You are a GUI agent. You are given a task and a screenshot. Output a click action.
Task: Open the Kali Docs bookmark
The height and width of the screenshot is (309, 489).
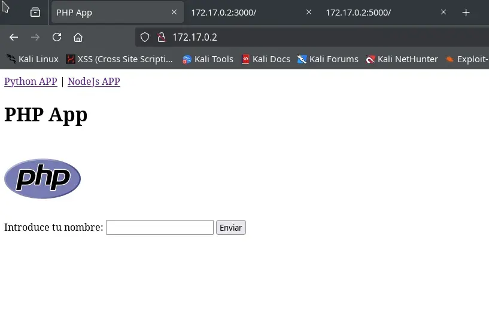point(266,59)
